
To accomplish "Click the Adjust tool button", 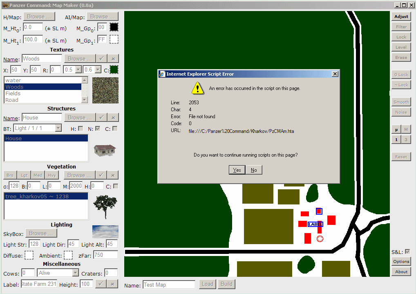I will coord(401,16).
